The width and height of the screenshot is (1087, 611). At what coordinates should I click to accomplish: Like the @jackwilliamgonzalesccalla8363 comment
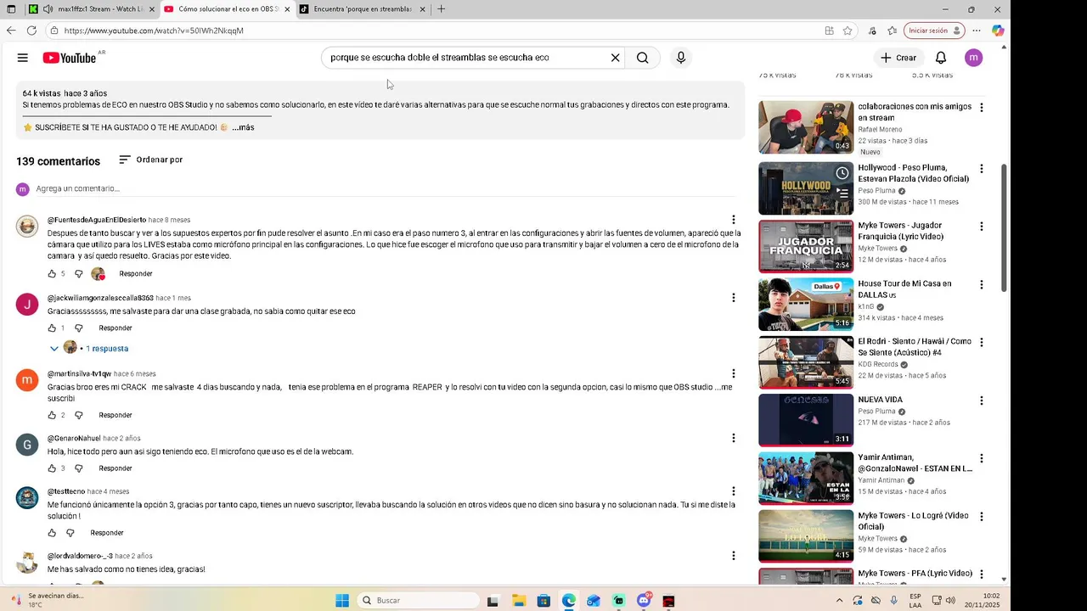[52, 328]
